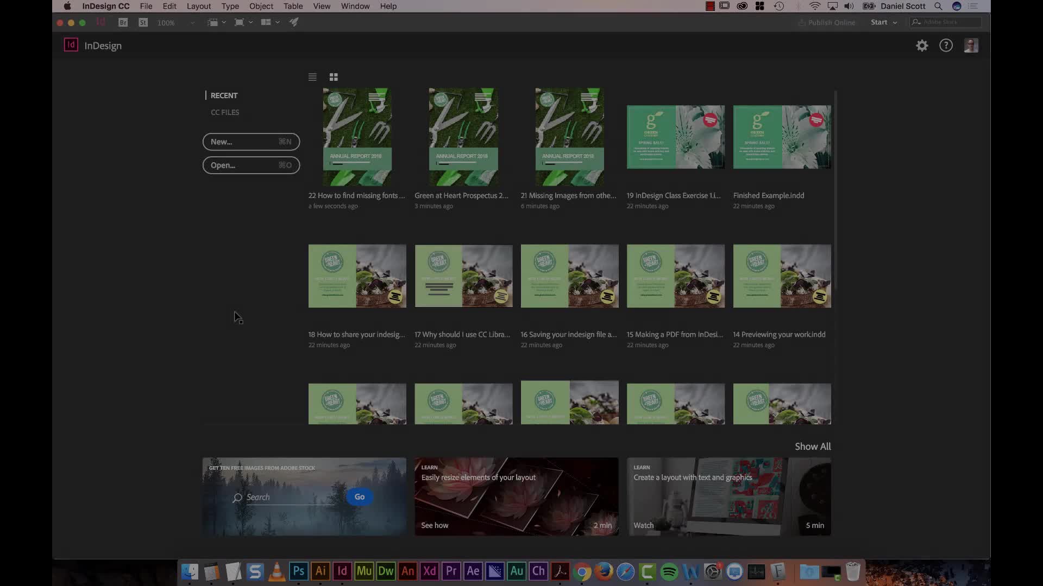The image size is (1043, 586).
Task: Open 'Green at Heart Prospectus 2' thumbnail
Action: point(463,137)
